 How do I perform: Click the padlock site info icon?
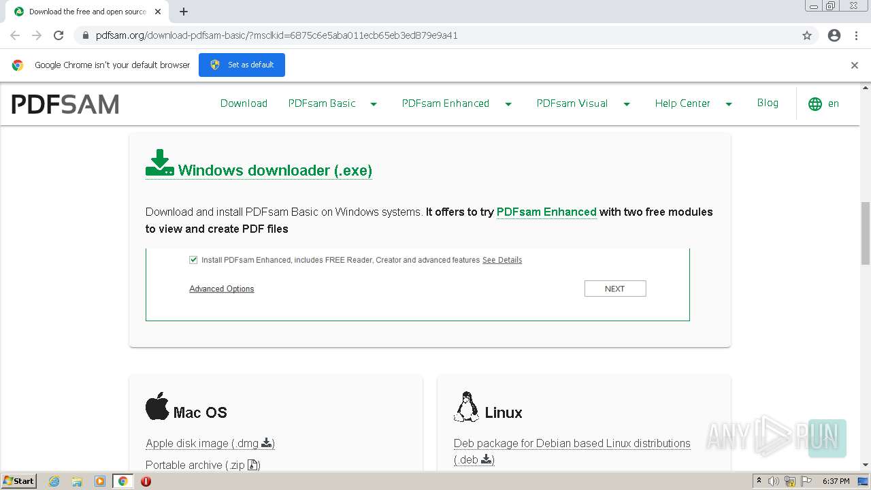pyautogui.click(x=85, y=35)
